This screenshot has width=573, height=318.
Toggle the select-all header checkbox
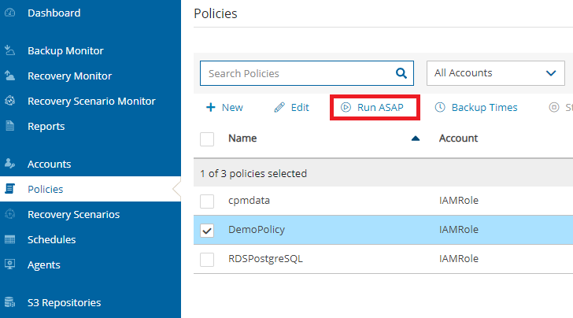[207, 139]
